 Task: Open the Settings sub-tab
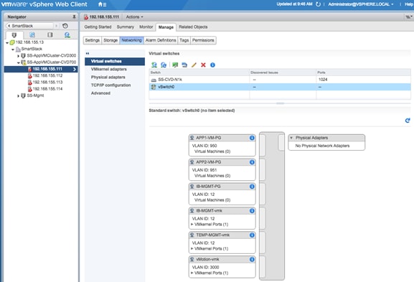(x=92, y=40)
